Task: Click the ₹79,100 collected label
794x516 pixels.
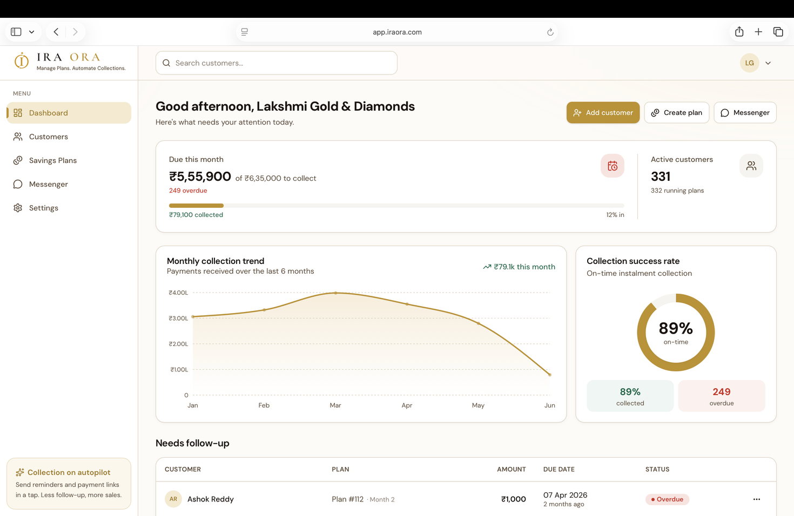Action: click(x=196, y=215)
